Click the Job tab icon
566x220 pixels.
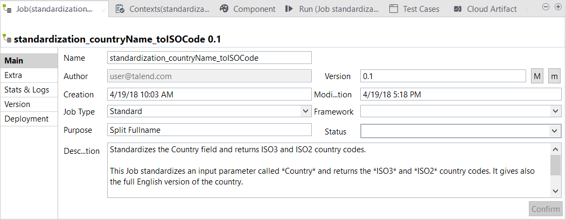pos(7,9)
